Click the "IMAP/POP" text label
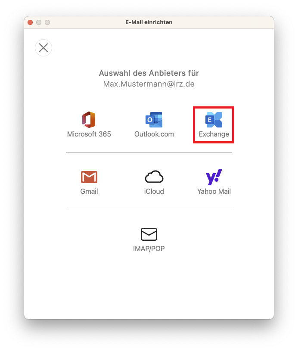 (x=149, y=248)
